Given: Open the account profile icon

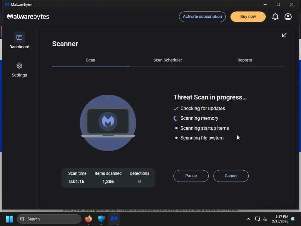Looking at the screenshot, I should tap(288, 17).
